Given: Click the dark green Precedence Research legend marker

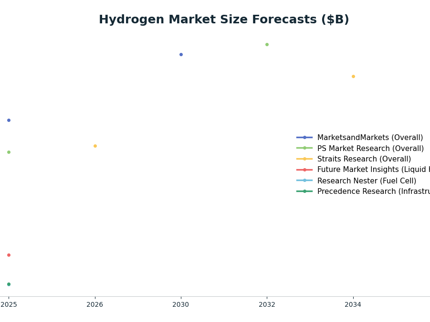Looking at the screenshot, I should 304,191.
